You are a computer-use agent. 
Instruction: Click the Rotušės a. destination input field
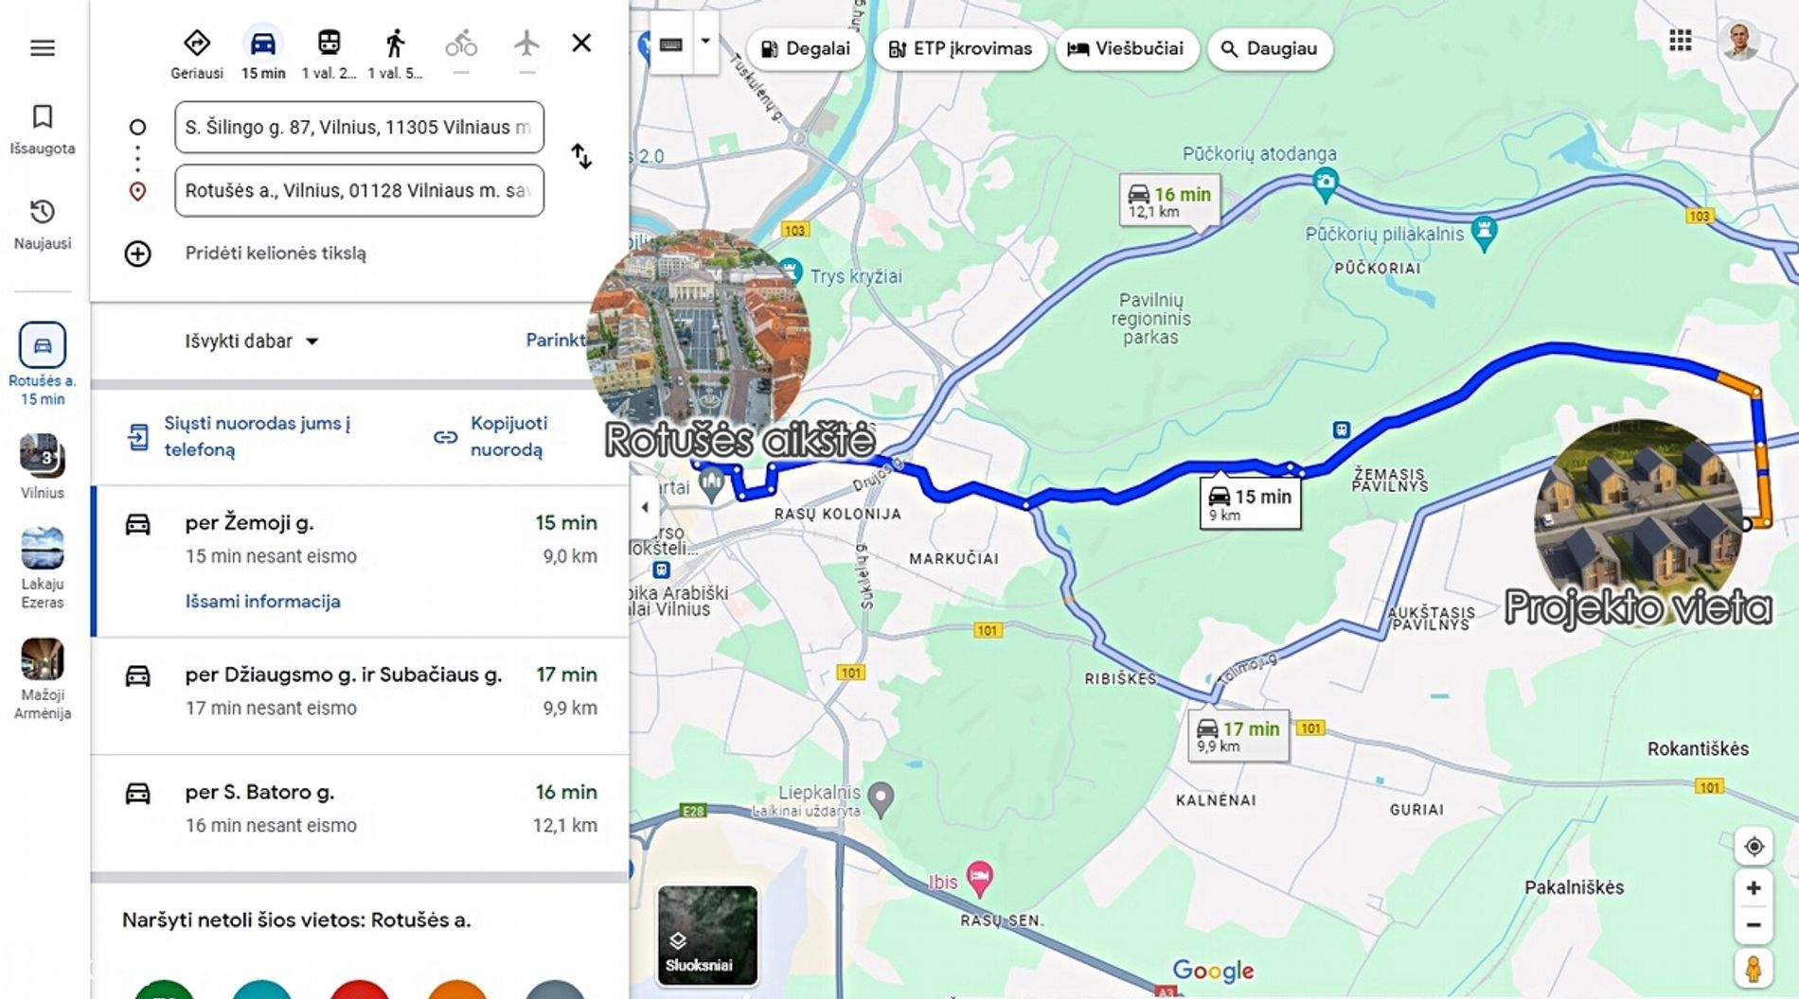tap(359, 190)
